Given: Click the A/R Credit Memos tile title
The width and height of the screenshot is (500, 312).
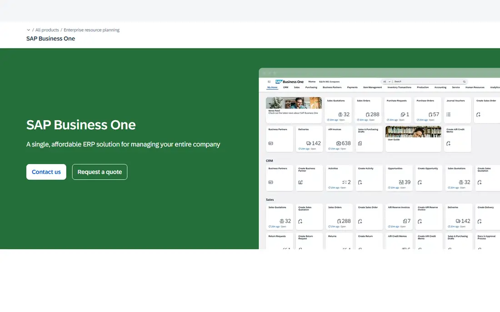Looking at the screenshot, I should coord(397,236).
